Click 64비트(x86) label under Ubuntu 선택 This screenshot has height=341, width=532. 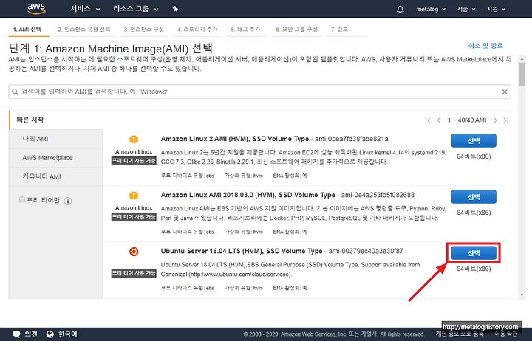[474, 269]
